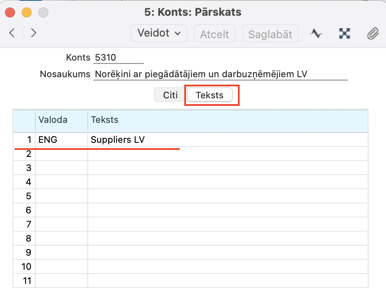
Task: Select the Teksts tab
Action: (210, 95)
